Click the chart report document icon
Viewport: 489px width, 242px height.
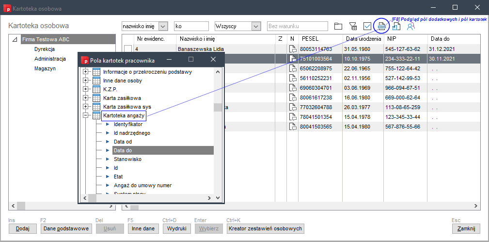[x=396, y=26]
